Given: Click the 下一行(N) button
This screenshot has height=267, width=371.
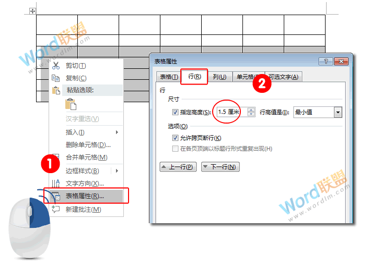Looking at the screenshot, I should tap(221, 167).
